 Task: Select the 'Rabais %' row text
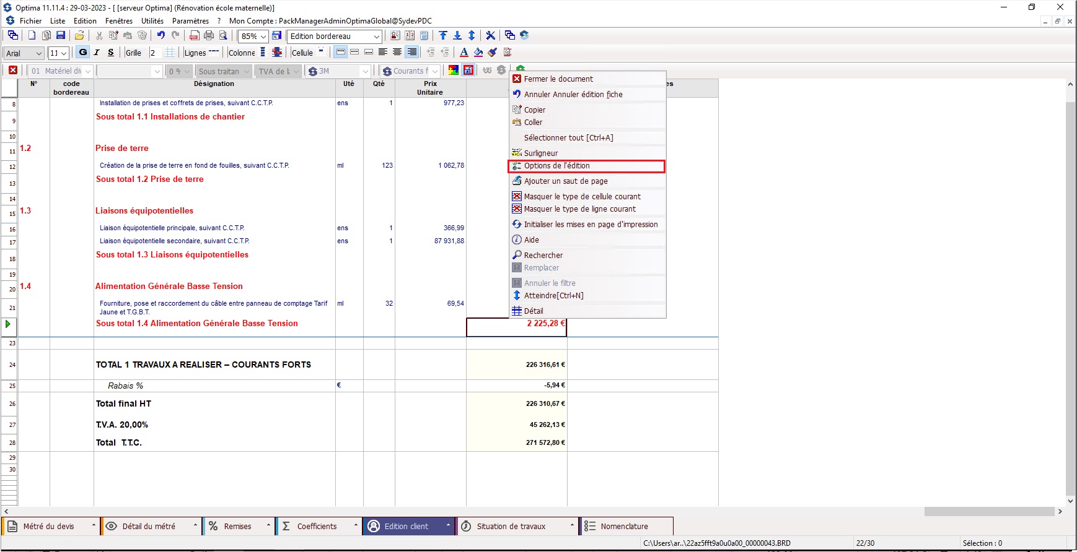pyautogui.click(x=125, y=386)
